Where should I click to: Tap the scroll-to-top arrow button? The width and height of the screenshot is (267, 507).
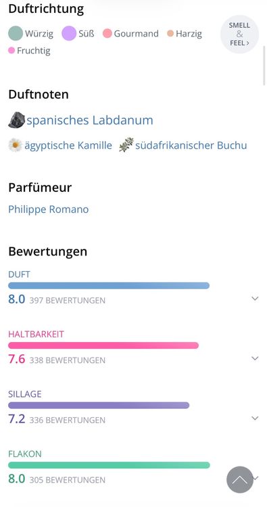click(x=240, y=479)
